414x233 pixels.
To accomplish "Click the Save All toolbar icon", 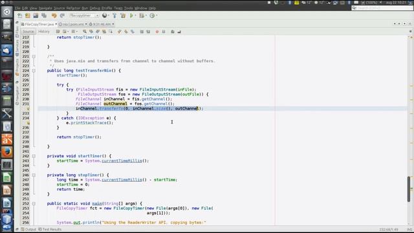I will (x=44, y=16).
